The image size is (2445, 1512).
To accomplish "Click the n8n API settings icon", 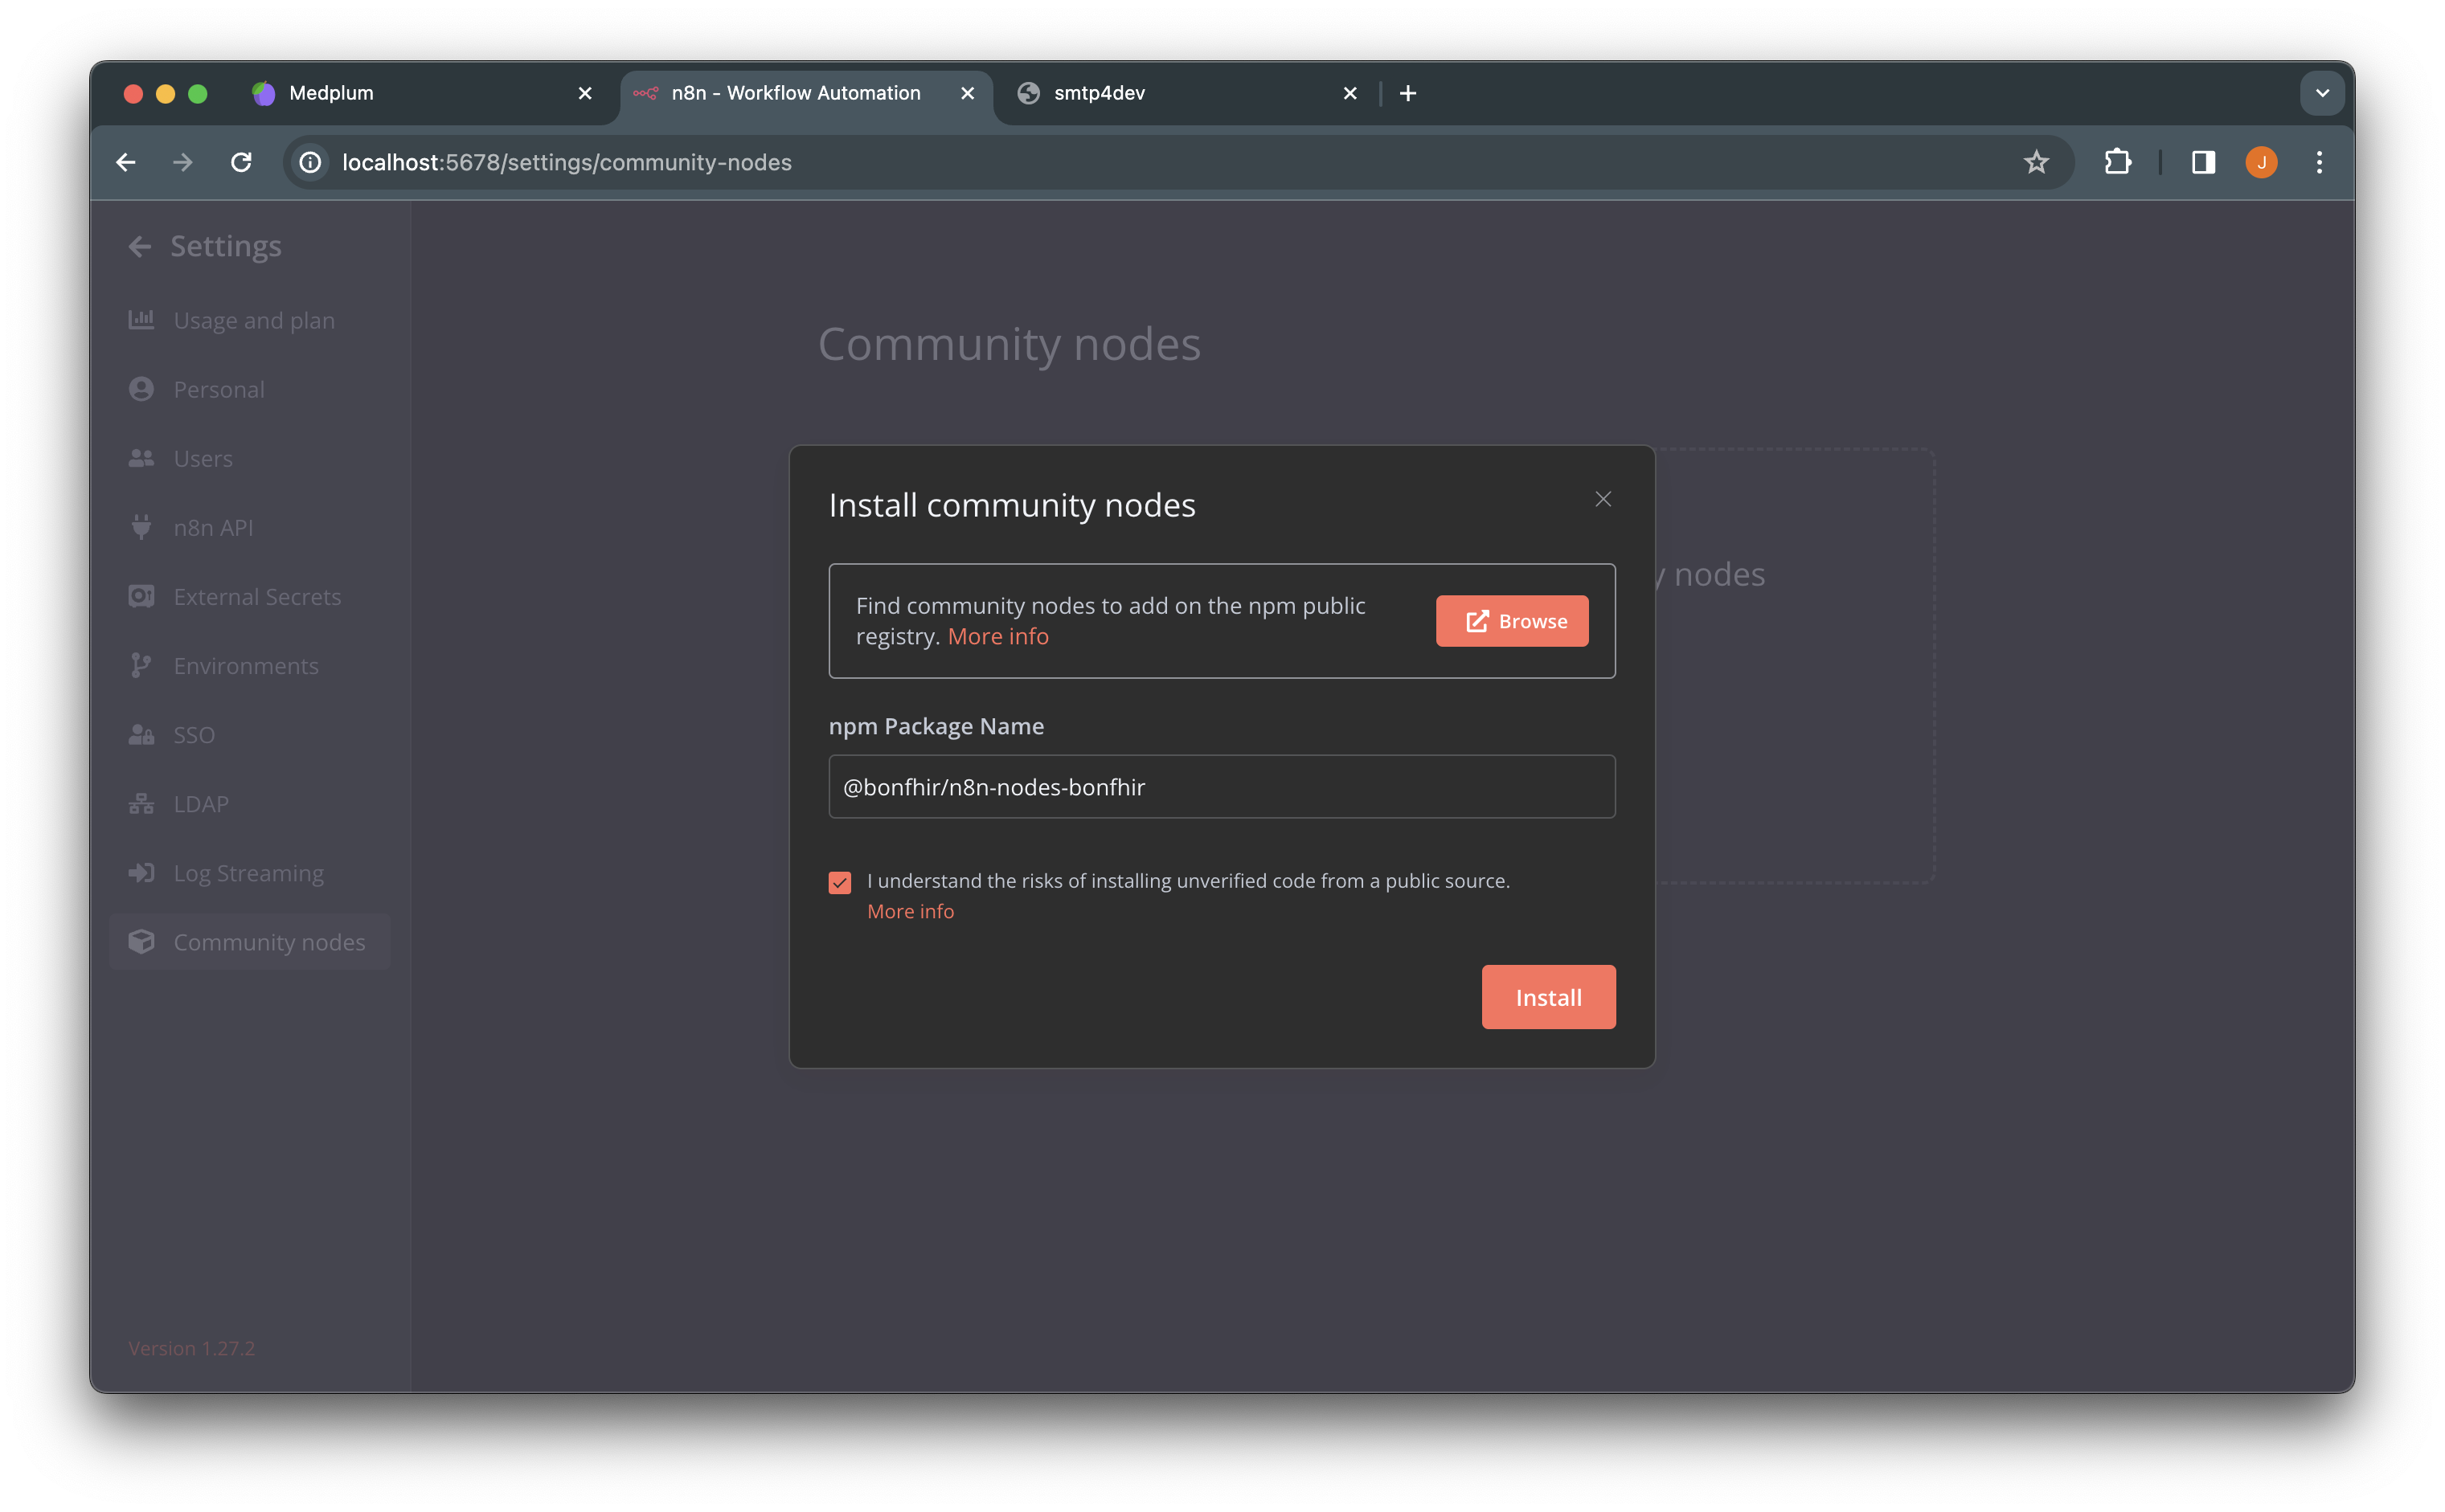I will 141,525.
